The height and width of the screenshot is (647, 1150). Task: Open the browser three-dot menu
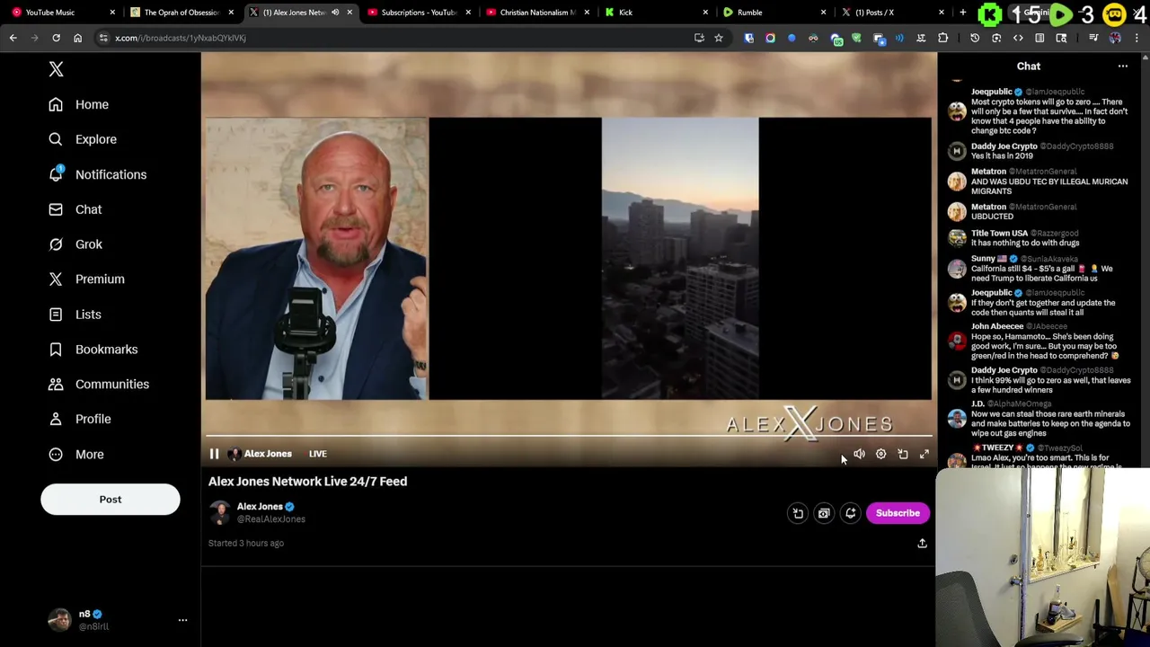click(1137, 38)
